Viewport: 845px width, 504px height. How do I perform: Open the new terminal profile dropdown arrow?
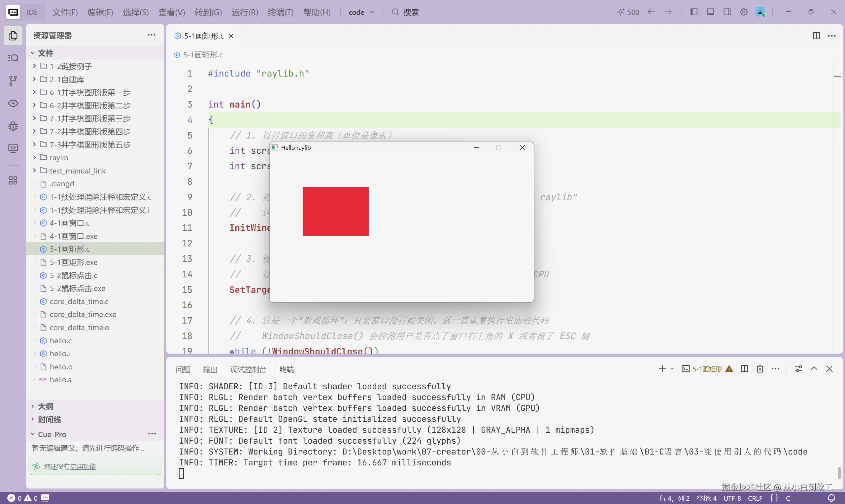point(672,369)
